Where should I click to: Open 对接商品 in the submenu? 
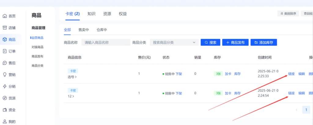click(38, 47)
